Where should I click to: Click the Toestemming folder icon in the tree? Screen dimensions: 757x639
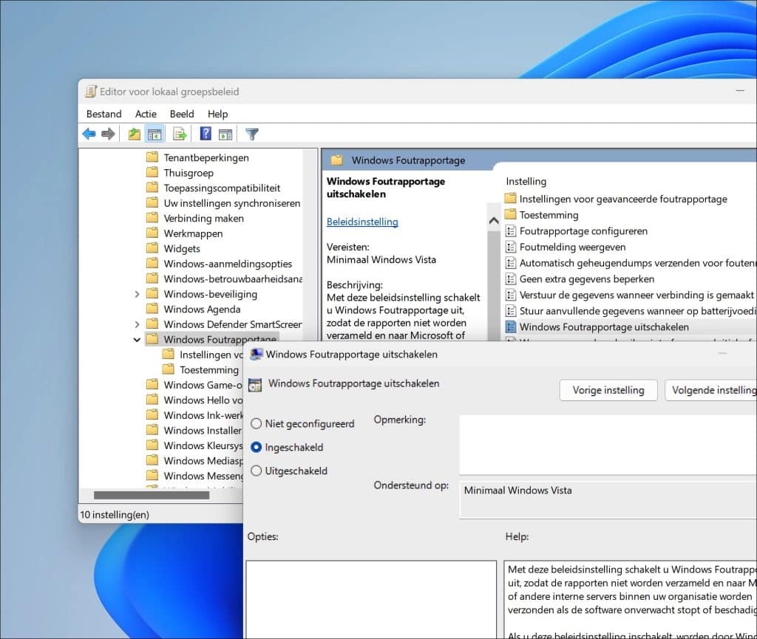coord(169,369)
